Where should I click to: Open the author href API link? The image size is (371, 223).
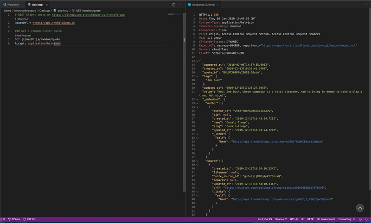(x=277, y=142)
